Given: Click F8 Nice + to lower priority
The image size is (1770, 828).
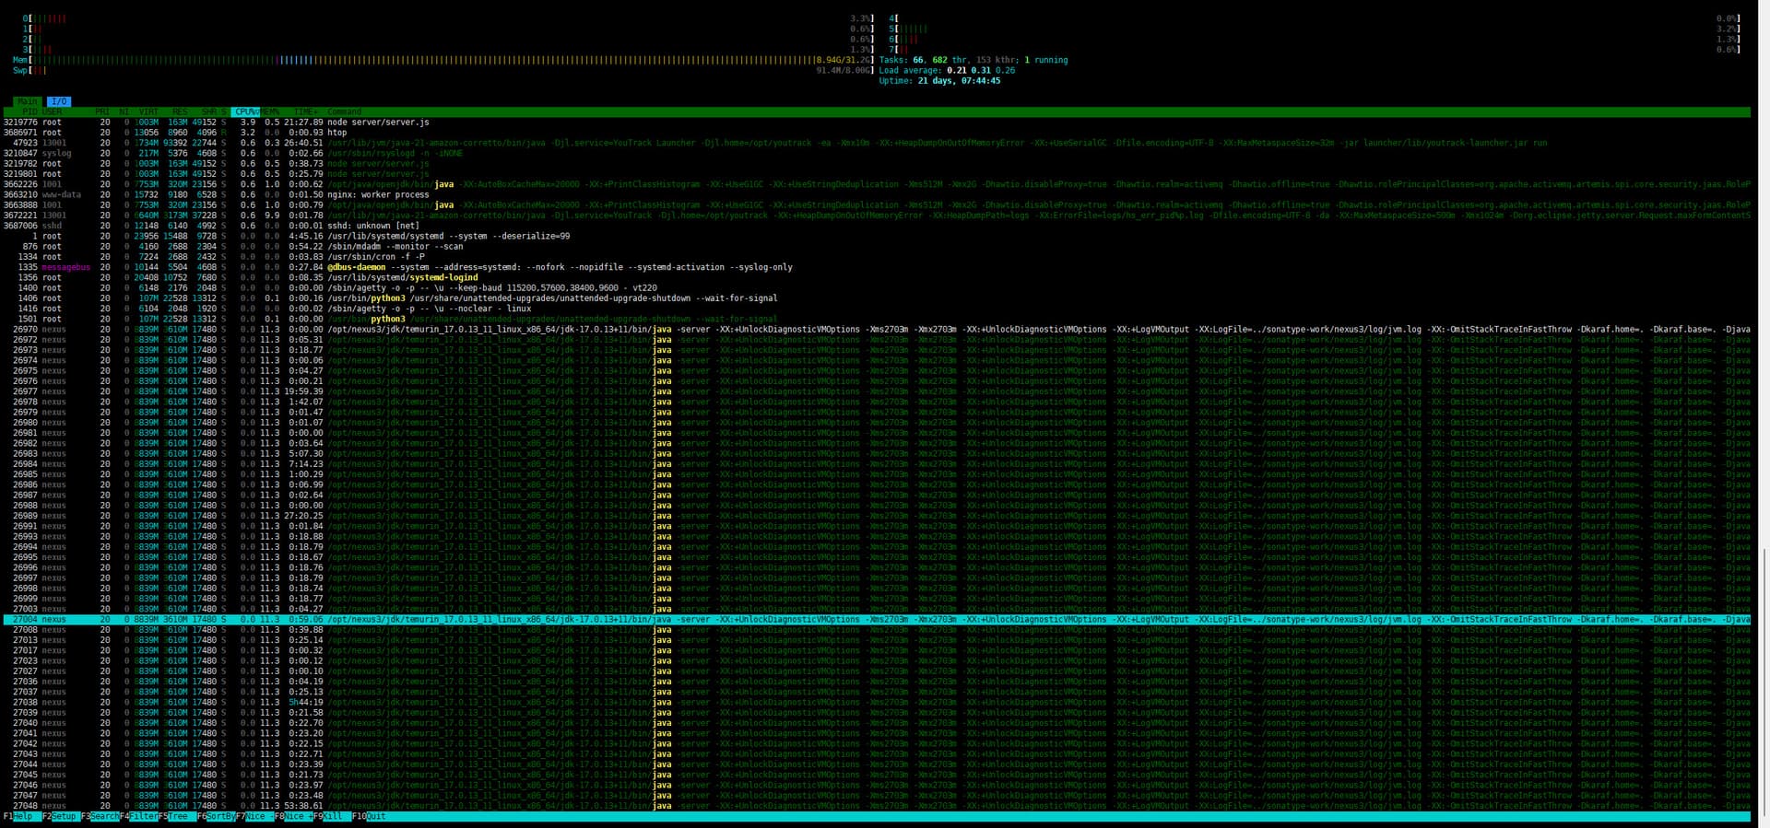Looking at the screenshot, I should coord(293,817).
